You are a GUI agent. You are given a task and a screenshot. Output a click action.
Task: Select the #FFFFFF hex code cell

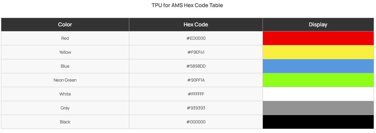[196, 94]
